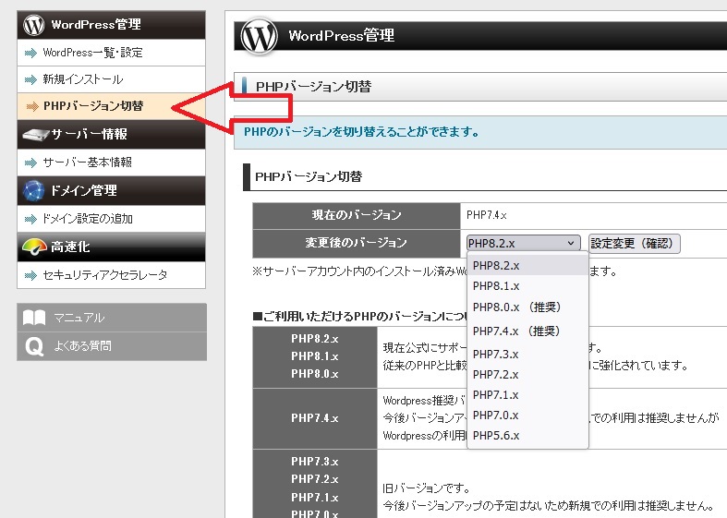
Task: Open 新規インストール in the sidebar
Action: pyautogui.click(x=111, y=79)
